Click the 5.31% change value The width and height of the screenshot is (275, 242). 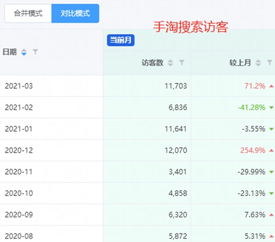coord(255,236)
